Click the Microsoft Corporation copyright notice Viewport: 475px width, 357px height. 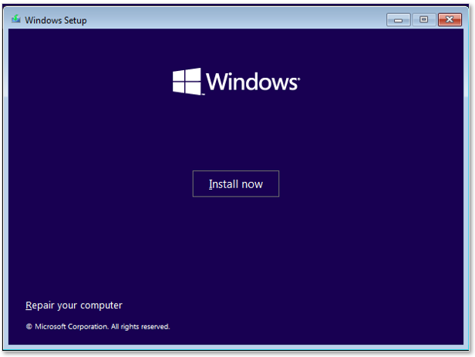tap(98, 326)
